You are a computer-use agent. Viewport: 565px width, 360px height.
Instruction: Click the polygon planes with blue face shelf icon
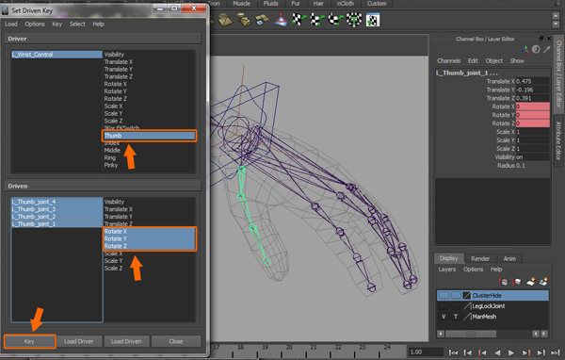262,20
